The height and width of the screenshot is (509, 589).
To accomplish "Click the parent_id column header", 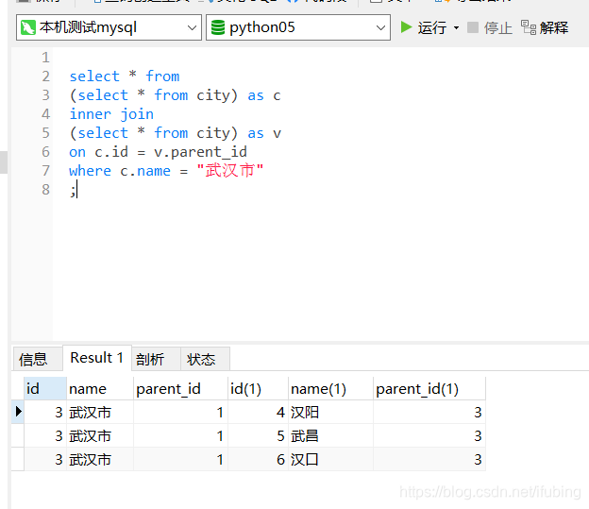I will pos(180,389).
